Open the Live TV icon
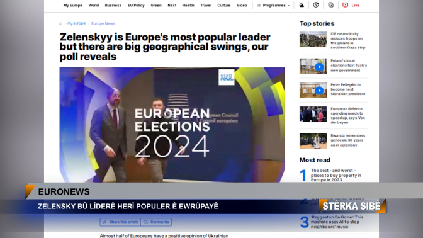Viewport: 423px width, 238px height. [346, 5]
